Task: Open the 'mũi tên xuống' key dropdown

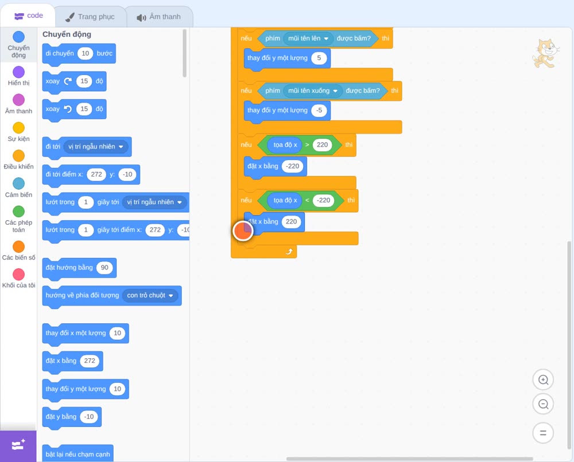Action: pos(313,91)
